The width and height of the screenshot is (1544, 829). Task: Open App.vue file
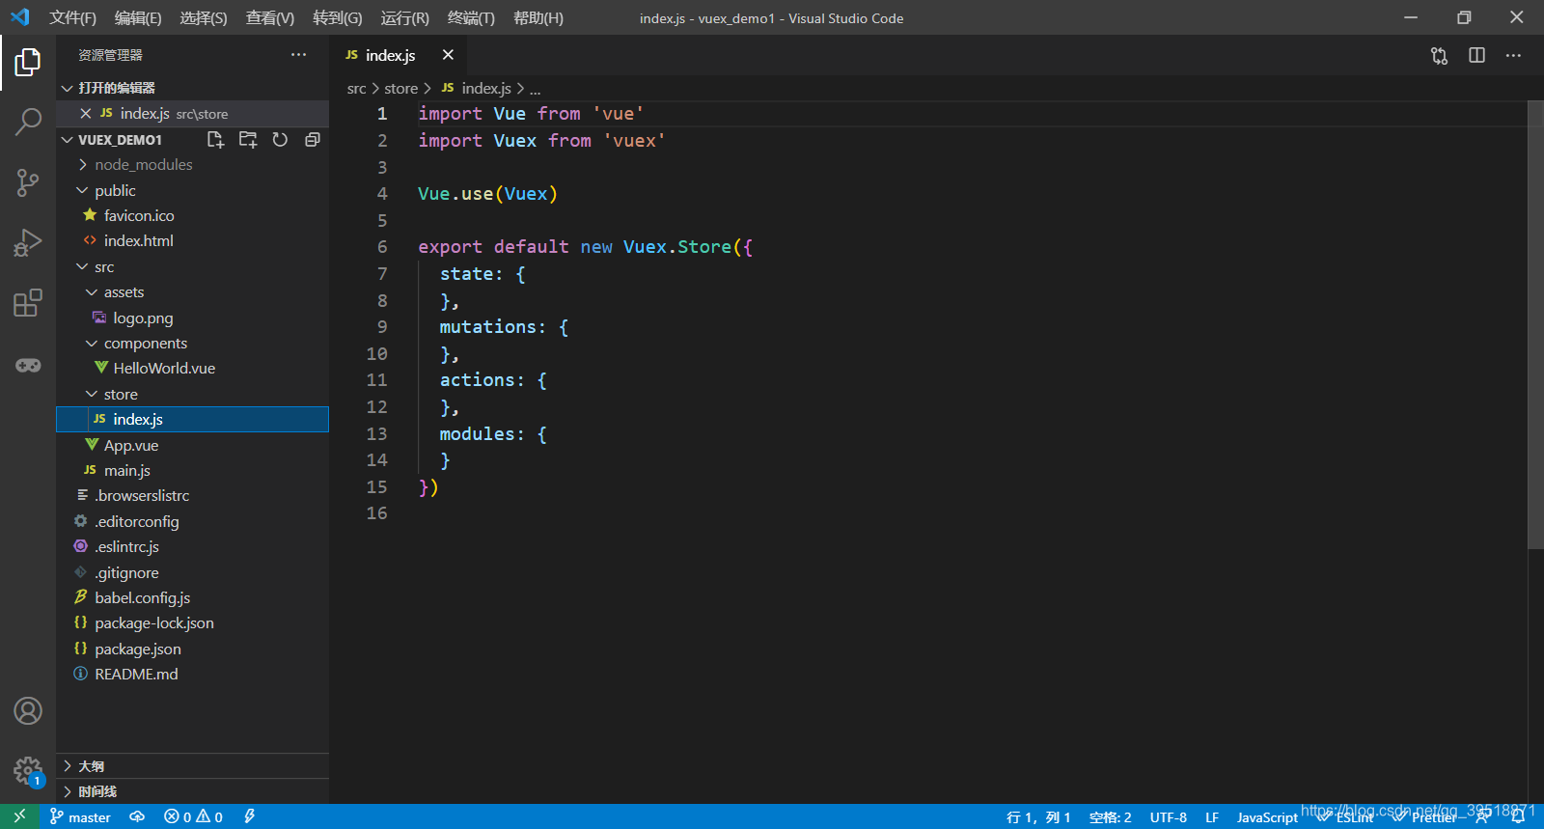tap(192, 445)
